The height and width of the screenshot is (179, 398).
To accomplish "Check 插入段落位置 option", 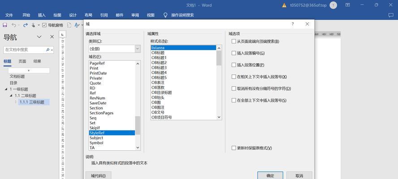I will coord(234,65).
